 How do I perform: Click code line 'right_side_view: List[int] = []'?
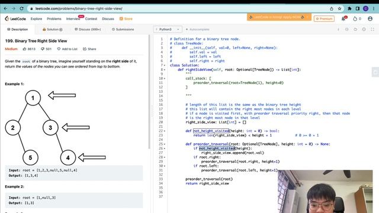216,122
